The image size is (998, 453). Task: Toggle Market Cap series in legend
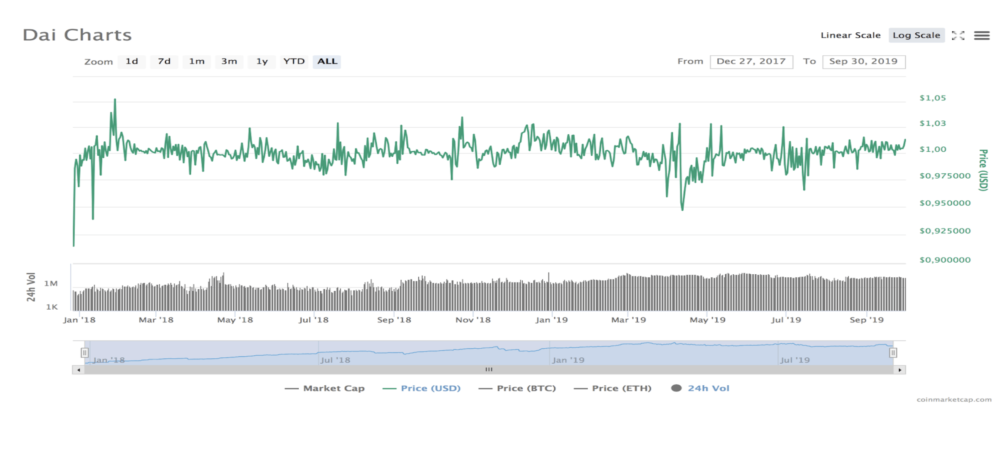pos(325,388)
